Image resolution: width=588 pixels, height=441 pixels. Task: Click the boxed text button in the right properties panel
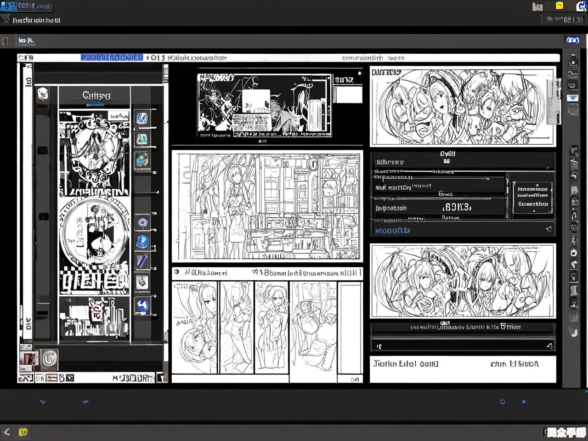pos(532,197)
